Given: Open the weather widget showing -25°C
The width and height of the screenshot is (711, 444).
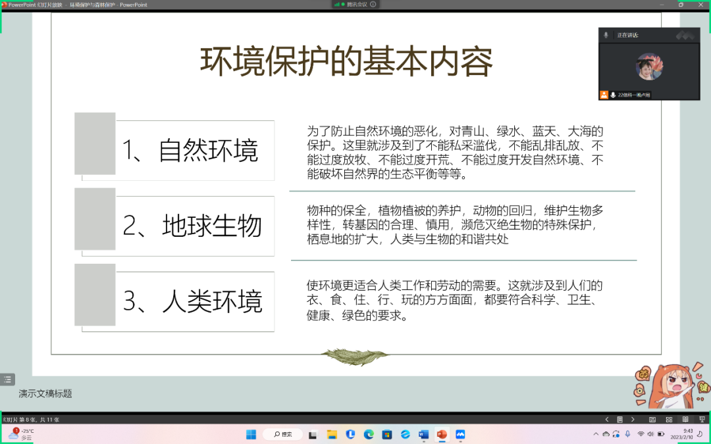Looking at the screenshot, I should 21,434.
